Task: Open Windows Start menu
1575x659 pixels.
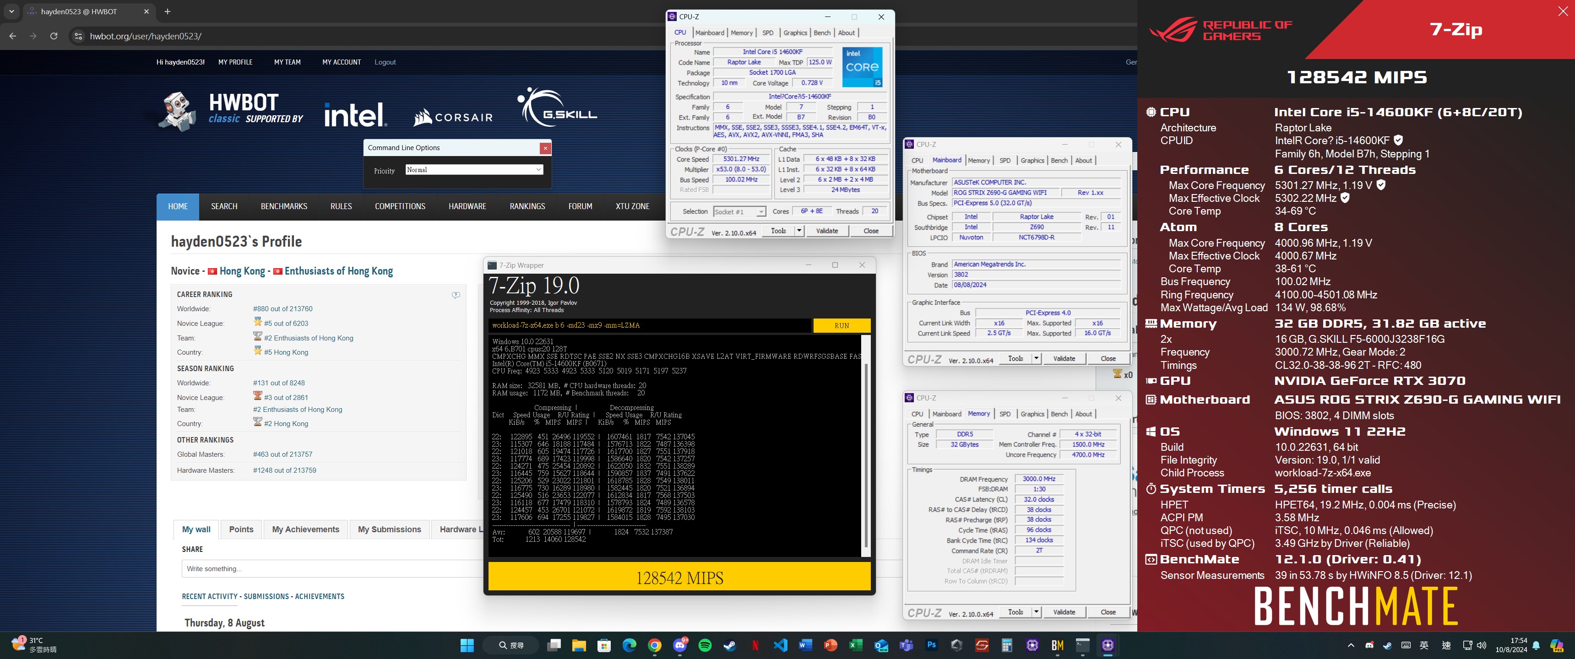Action: pos(467,645)
